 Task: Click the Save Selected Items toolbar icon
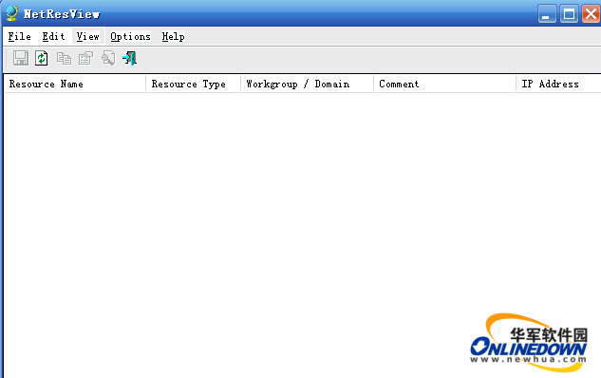pyautogui.click(x=20, y=58)
